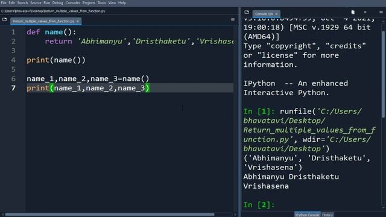The width and height of the screenshot is (386, 217).
Task: Click the editor's horizontal scrollbar thumb
Action: tap(110, 215)
